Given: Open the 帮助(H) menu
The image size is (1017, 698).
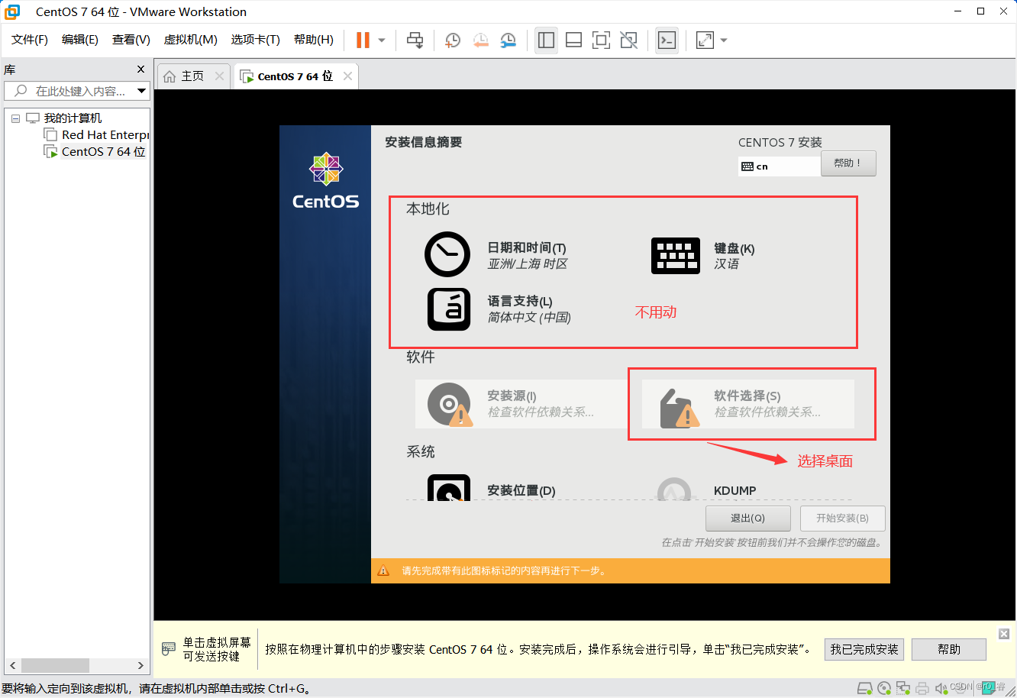Looking at the screenshot, I should [x=314, y=40].
